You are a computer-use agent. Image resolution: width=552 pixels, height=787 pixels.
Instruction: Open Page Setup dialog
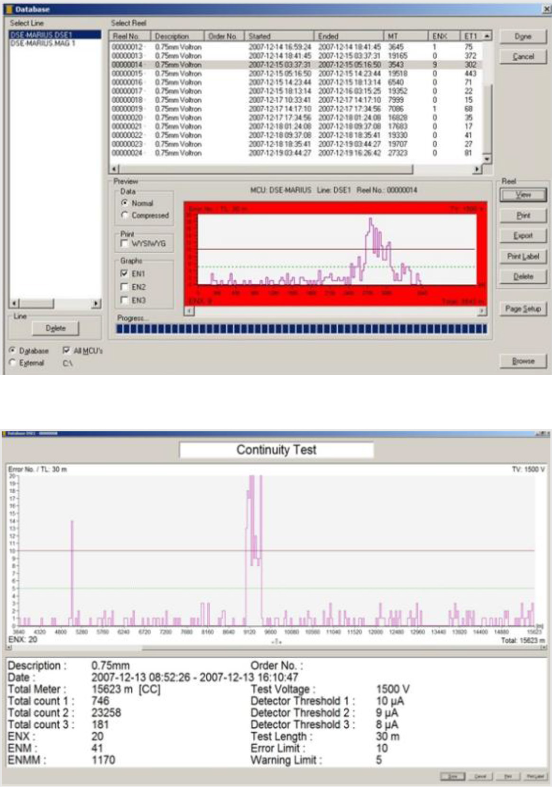[x=523, y=309]
